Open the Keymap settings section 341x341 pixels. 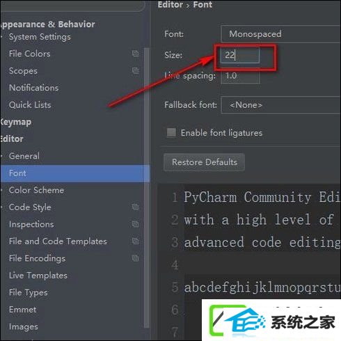pyautogui.click(x=15, y=122)
